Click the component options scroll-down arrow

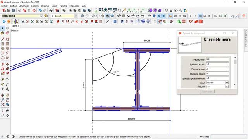pos(235,85)
